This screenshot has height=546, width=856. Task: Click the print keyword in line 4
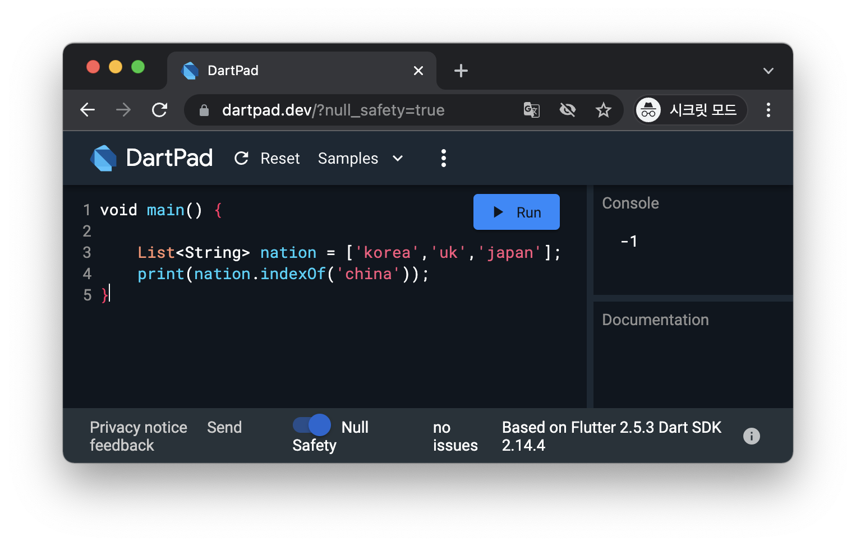click(161, 274)
